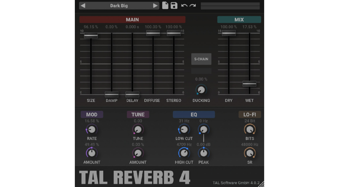The height and width of the screenshot is (187, 339).
Task: Toggle the S-CHAIN sidechain button
Action: (x=201, y=59)
